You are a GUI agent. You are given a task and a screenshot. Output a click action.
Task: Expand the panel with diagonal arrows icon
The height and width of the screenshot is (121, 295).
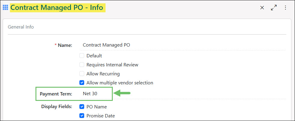(x=274, y=8)
